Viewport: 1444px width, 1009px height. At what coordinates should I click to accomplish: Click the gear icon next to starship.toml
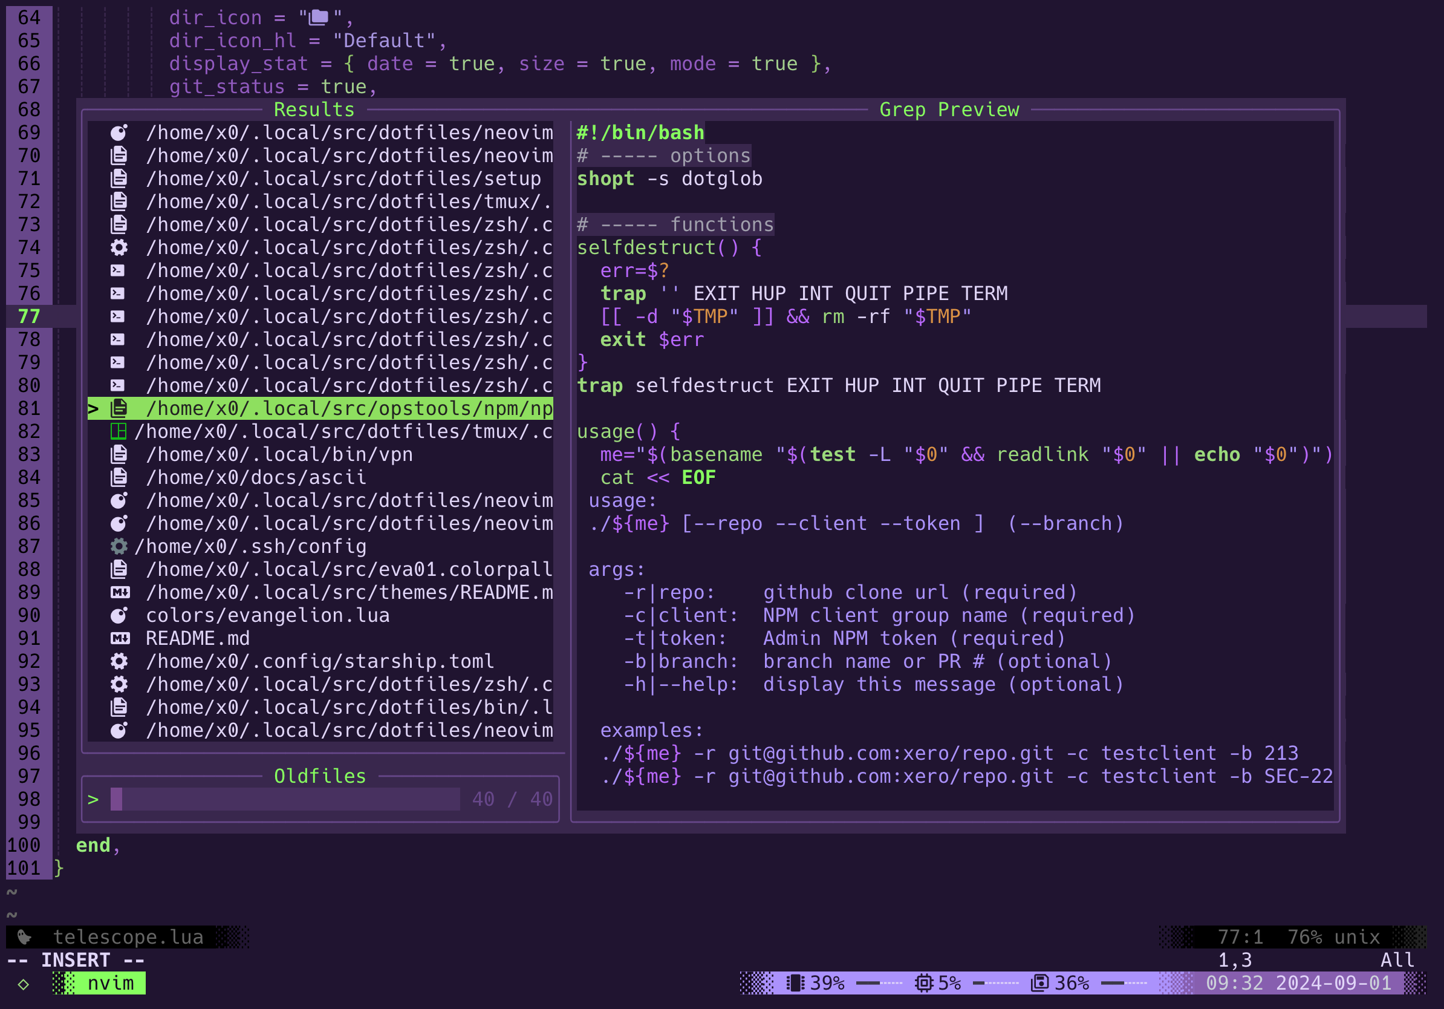point(119,661)
